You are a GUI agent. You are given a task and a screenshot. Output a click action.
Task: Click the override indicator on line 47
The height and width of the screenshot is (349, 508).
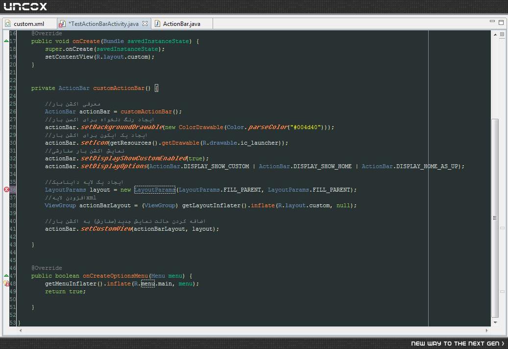pos(6,276)
